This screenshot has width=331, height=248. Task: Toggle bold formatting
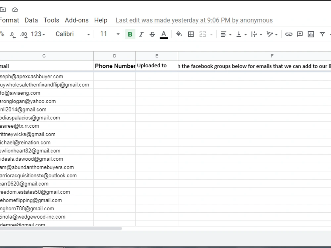[x=130, y=34]
